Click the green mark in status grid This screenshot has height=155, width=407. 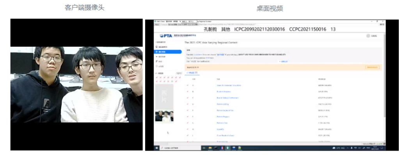coord(172,81)
